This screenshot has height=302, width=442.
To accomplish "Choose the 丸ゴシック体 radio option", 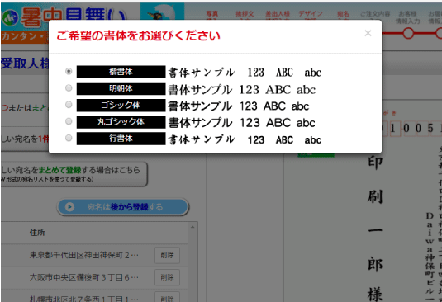I will pyautogui.click(x=69, y=121).
